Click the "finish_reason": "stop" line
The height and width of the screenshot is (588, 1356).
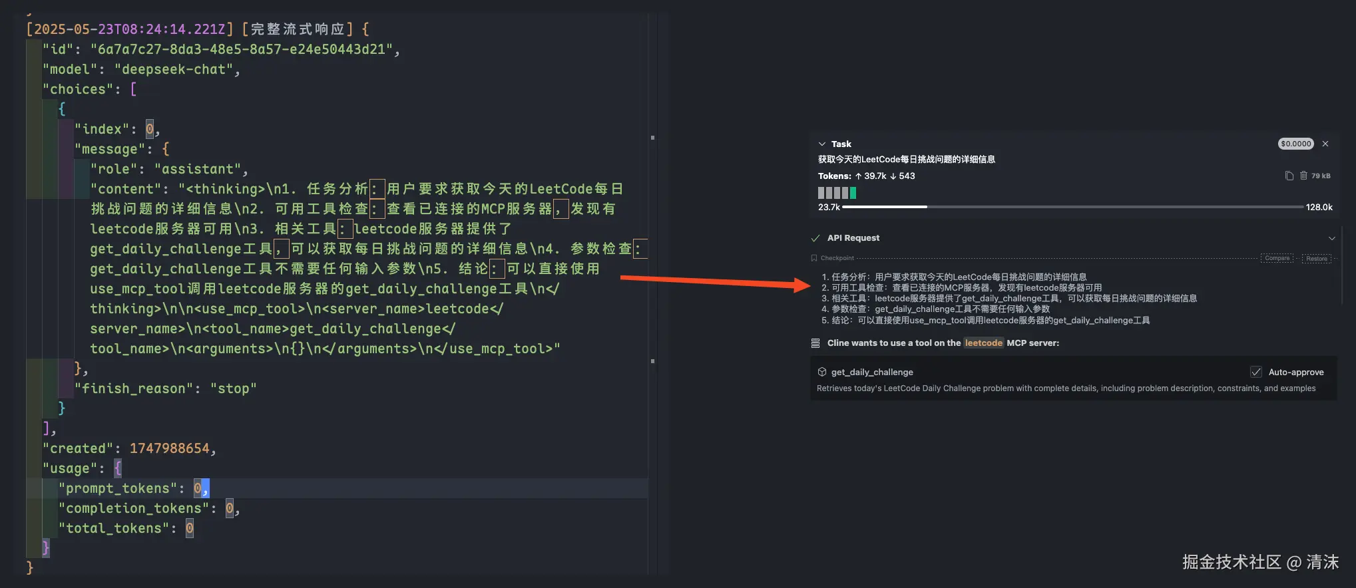click(166, 388)
